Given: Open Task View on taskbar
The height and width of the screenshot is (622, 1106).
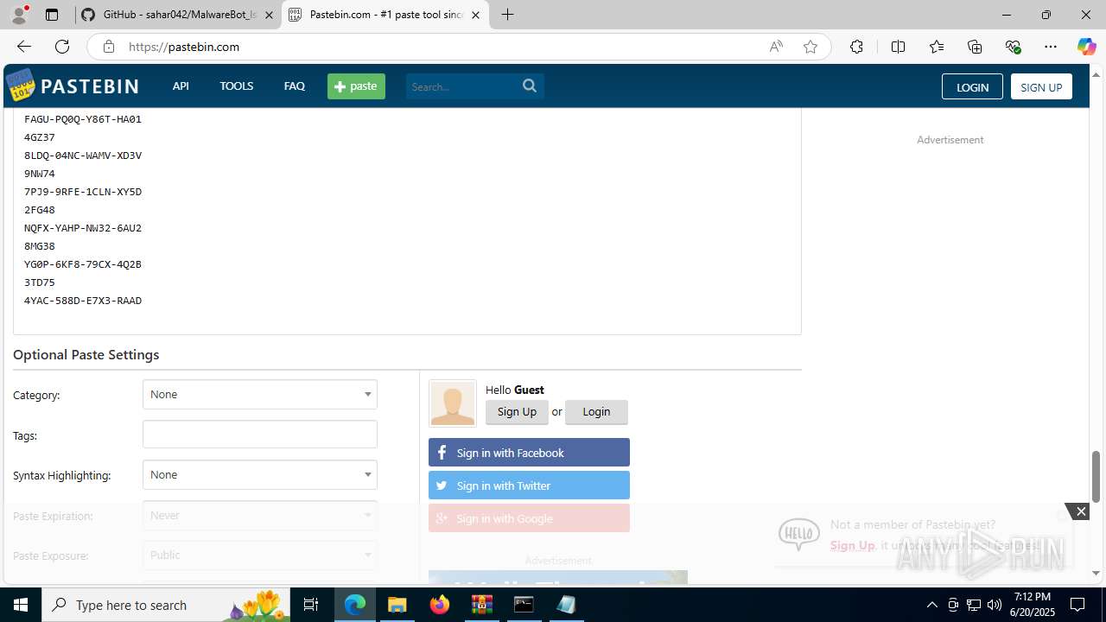Looking at the screenshot, I should point(311,605).
